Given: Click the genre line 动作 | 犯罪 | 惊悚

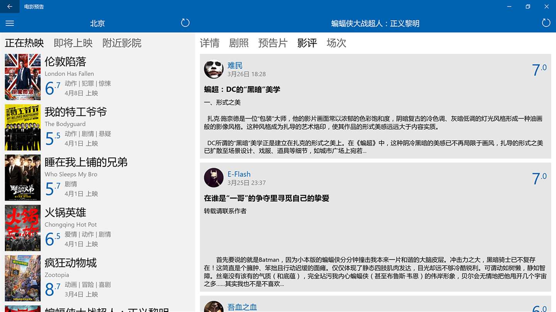Looking at the screenshot, I should 88,83.
